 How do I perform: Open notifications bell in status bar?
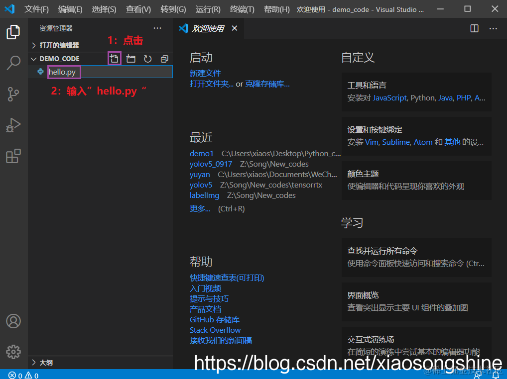496,376
